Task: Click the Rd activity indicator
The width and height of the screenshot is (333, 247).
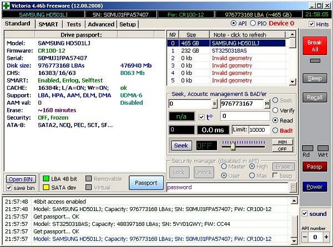Action: [307, 148]
